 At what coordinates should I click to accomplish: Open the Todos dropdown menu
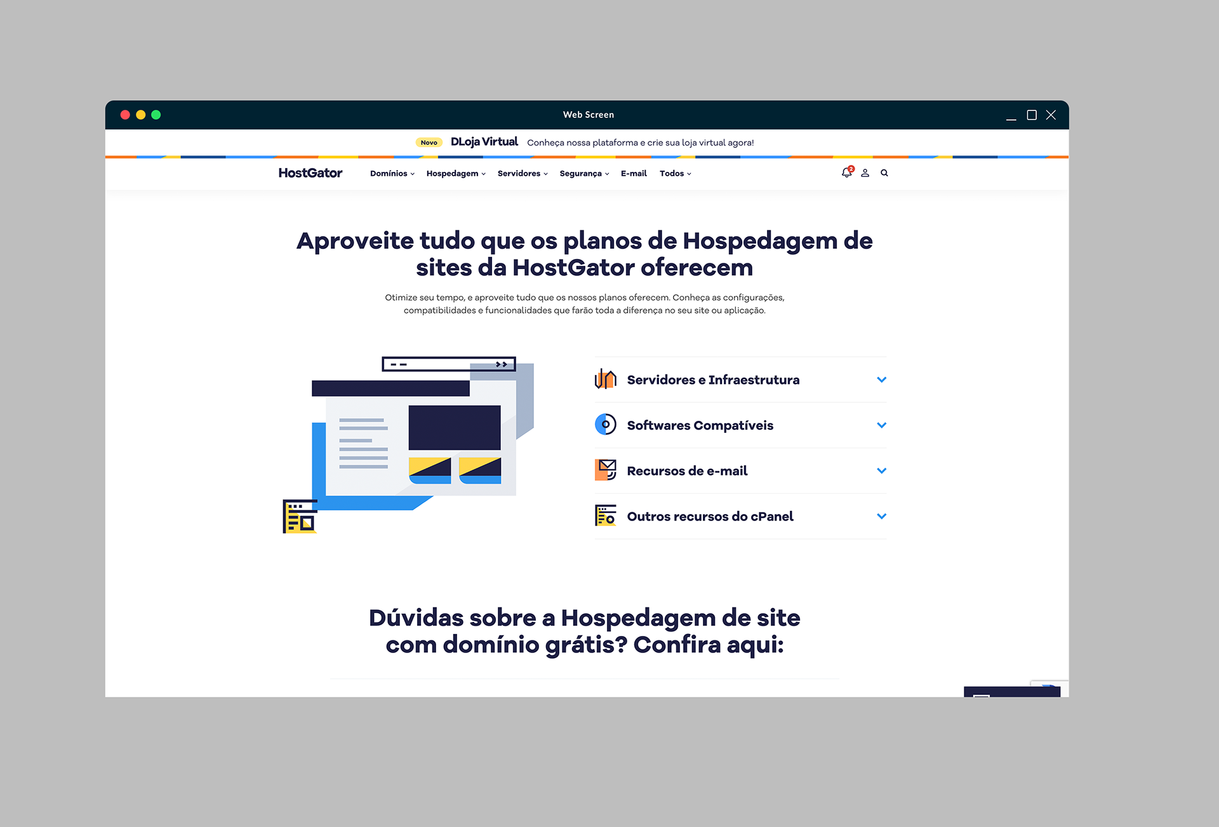click(675, 173)
